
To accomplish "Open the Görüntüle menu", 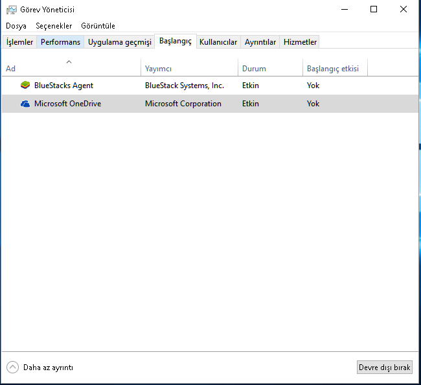I will click(x=98, y=26).
